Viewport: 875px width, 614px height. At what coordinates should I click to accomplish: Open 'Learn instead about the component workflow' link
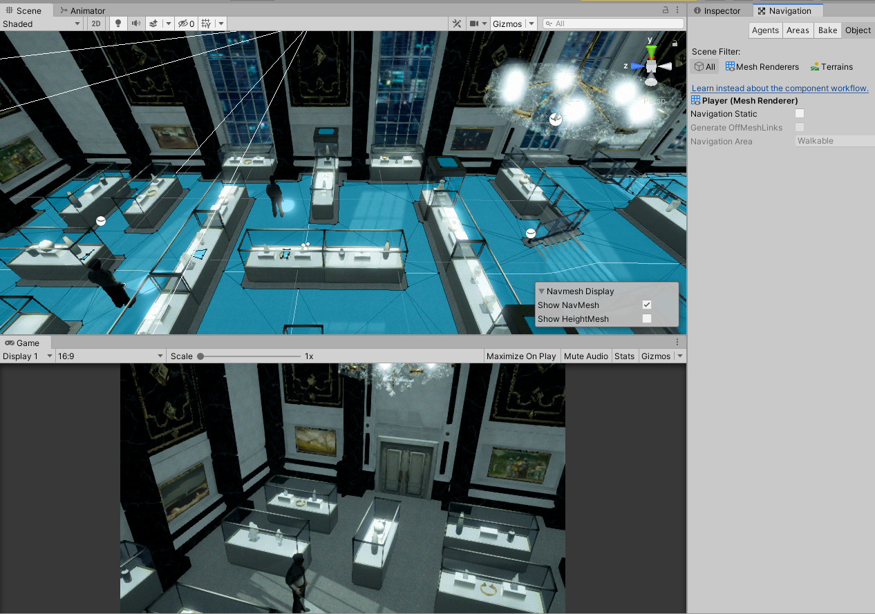pos(780,88)
